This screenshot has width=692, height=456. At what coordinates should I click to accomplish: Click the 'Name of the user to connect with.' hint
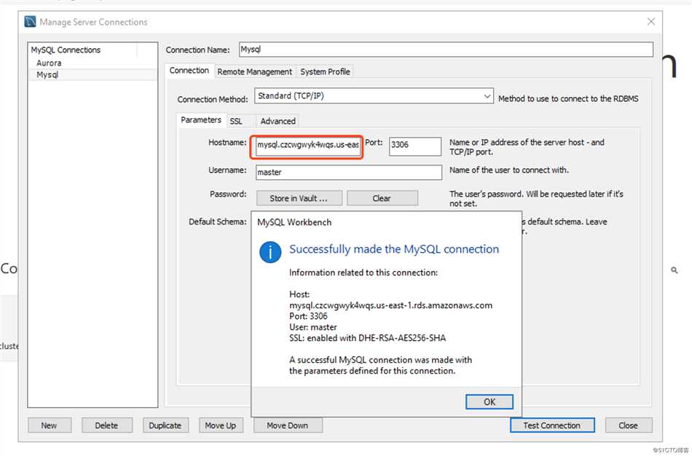coord(509,170)
